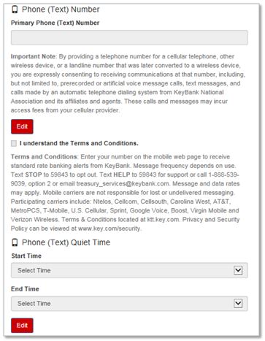This screenshot has width=265, height=341.
Task: Focus the Primary Phone (Text) Number field
Action: (129, 37)
